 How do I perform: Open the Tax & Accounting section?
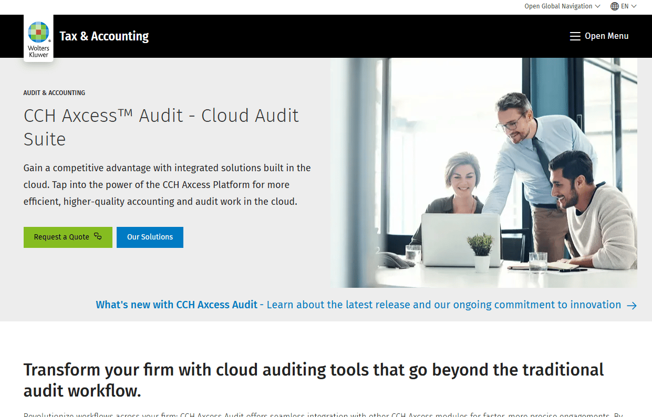[104, 36]
